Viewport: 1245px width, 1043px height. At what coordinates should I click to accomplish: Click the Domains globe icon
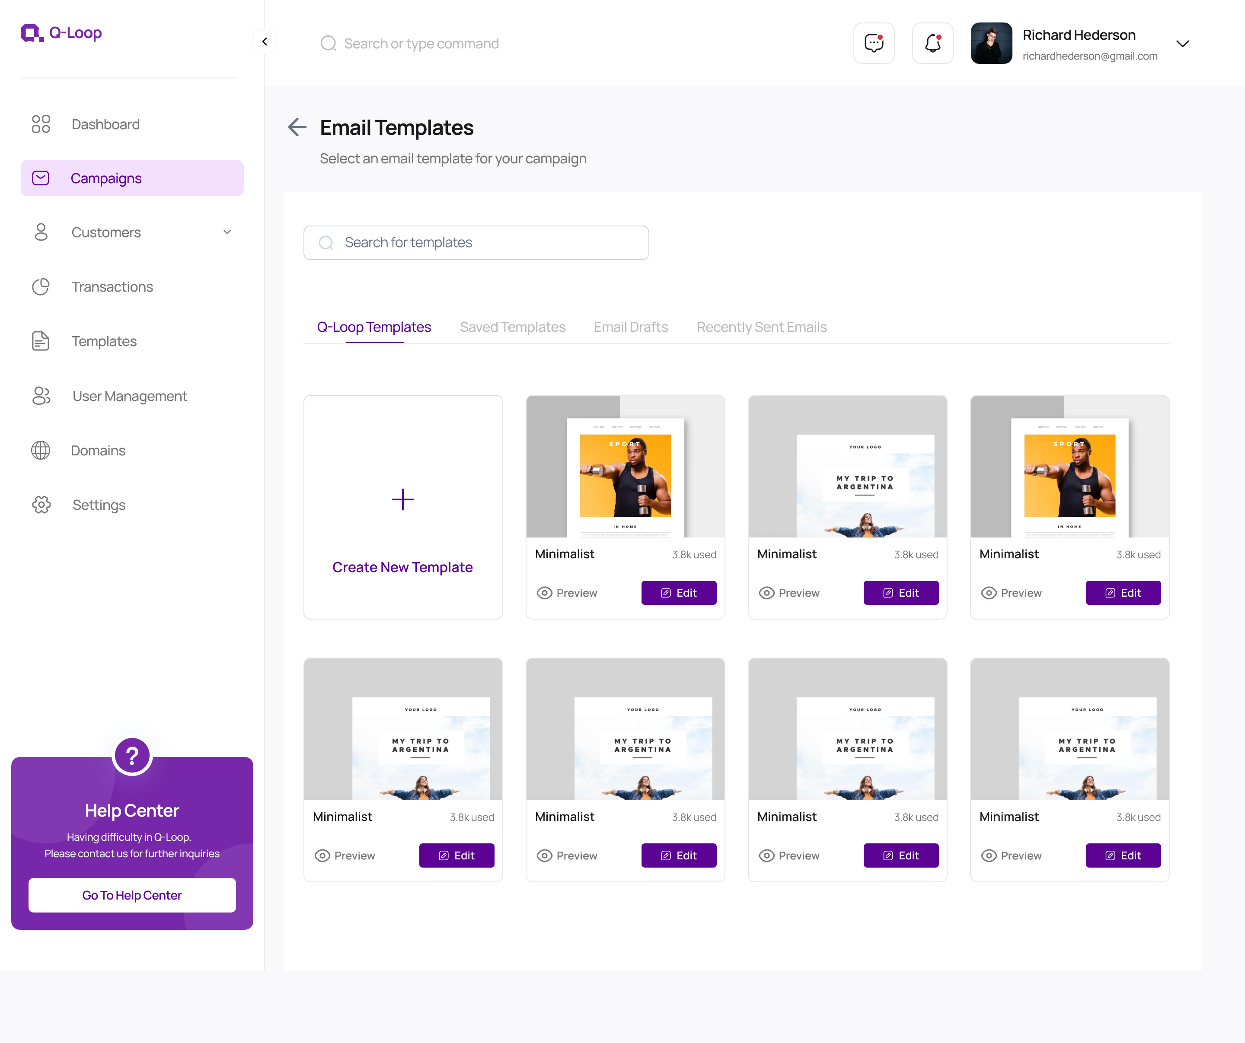click(x=41, y=450)
